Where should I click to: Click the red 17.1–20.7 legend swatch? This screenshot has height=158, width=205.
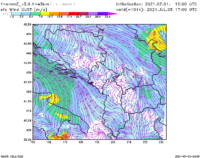click(x=74, y=14)
